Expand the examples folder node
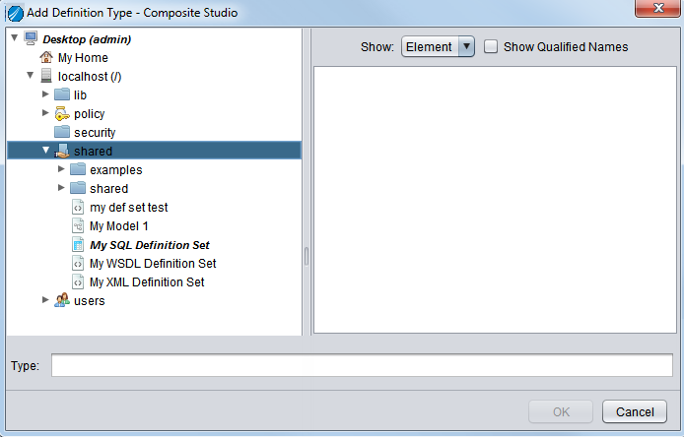The width and height of the screenshot is (684, 437). pos(62,170)
